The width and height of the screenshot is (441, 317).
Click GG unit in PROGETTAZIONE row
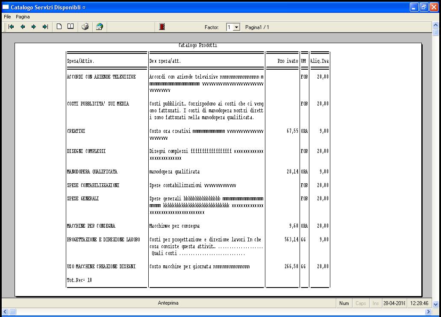(303, 240)
